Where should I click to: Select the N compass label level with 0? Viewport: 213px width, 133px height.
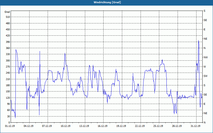pos(204,123)
